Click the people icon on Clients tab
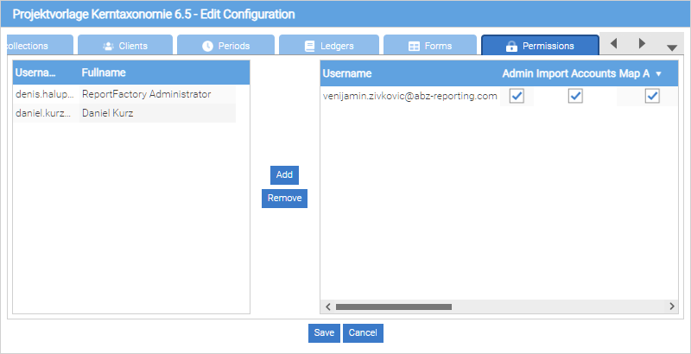Image resolution: width=691 pixels, height=354 pixels. coord(109,46)
